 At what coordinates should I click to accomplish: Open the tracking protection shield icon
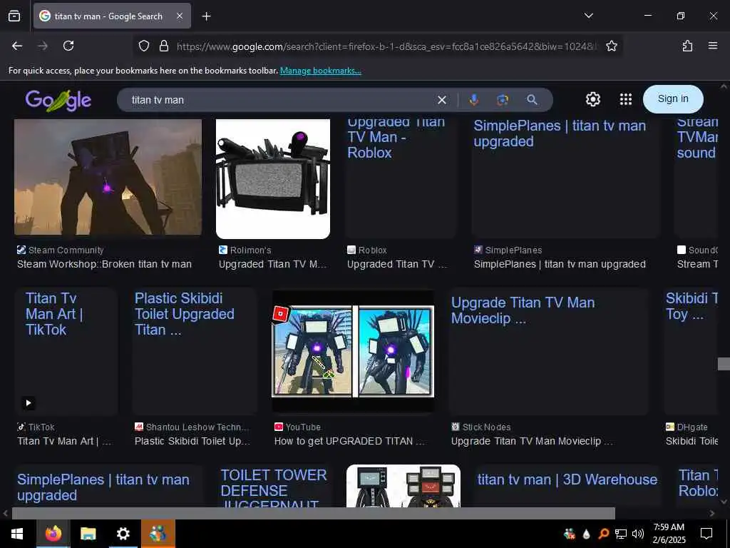[x=144, y=46]
